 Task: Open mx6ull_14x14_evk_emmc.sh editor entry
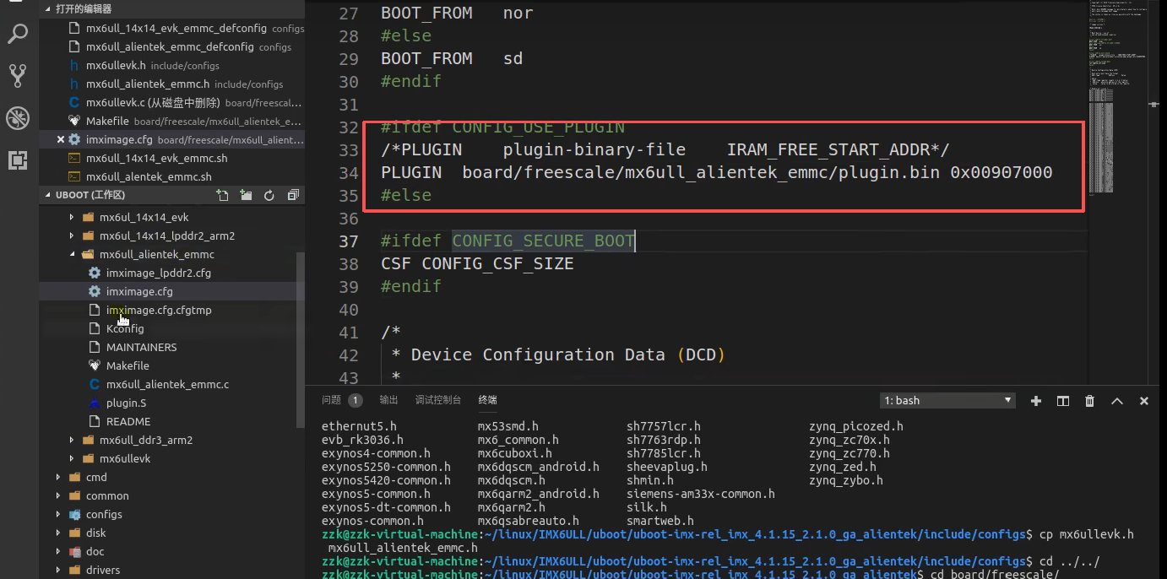[x=156, y=158]
